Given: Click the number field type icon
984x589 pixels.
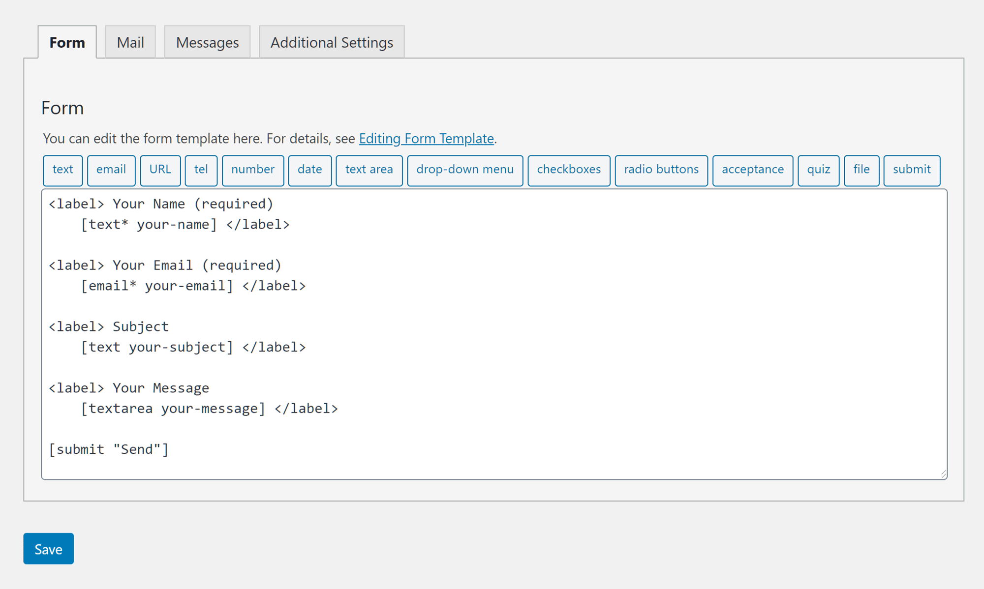Looking at the screenshot, I should coord(252,169).
